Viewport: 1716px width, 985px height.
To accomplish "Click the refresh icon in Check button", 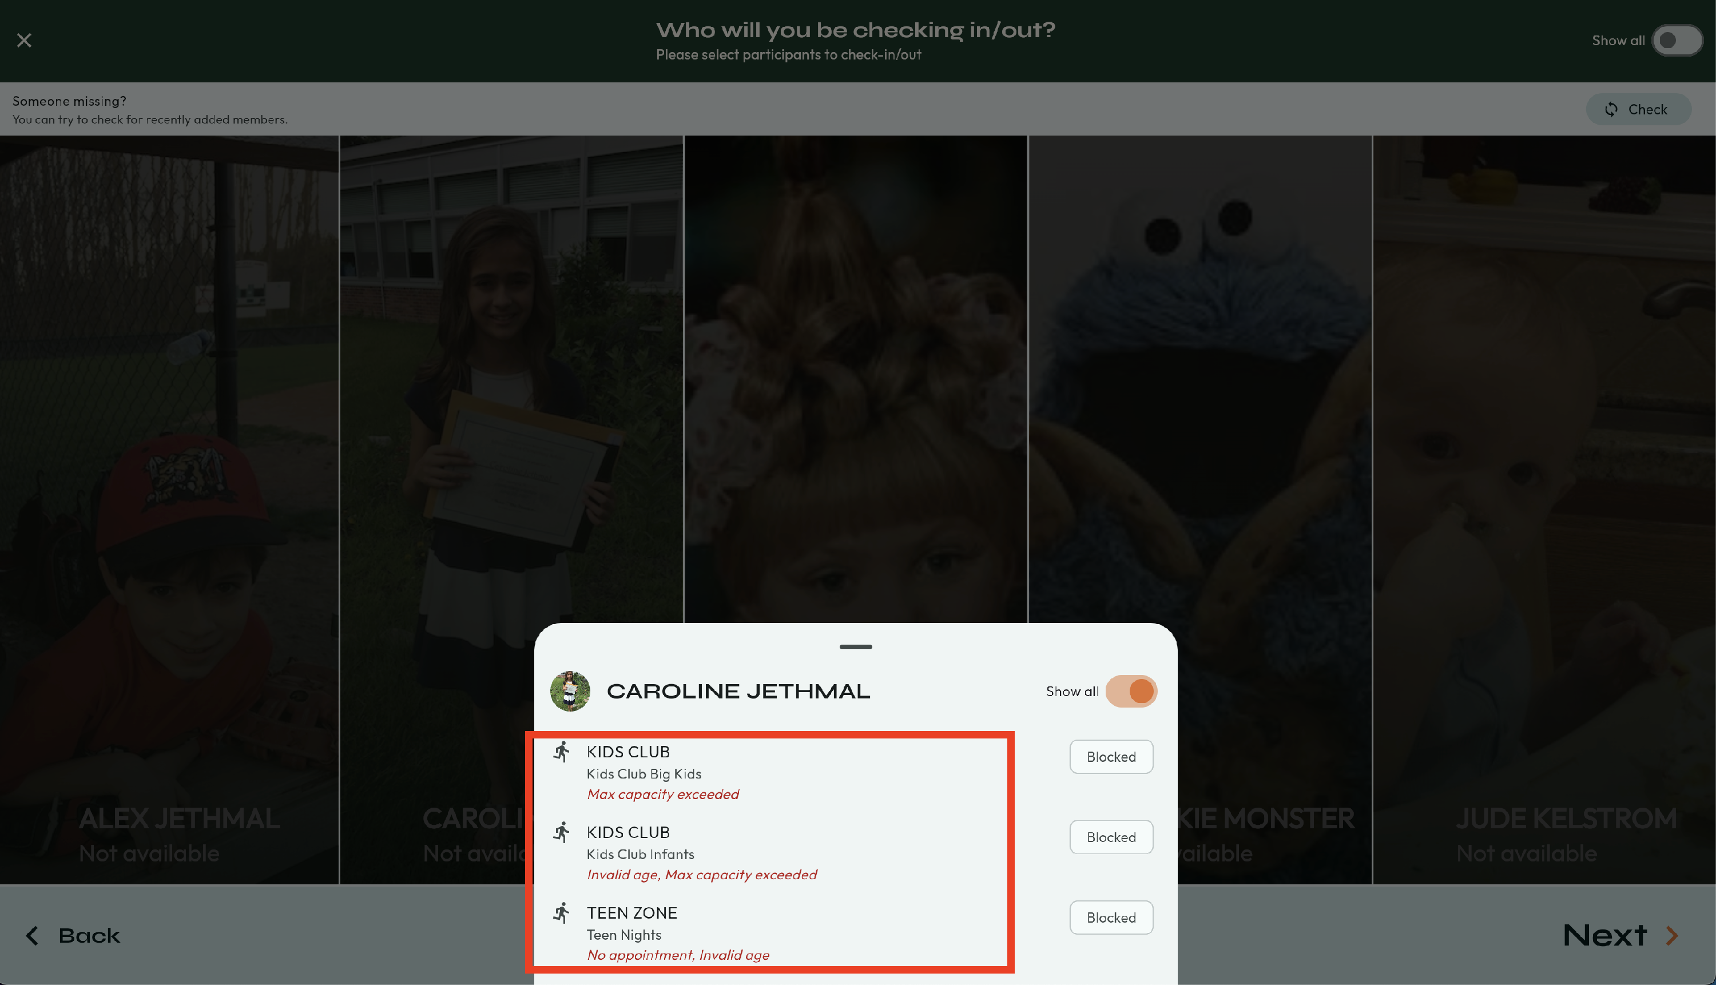I will coord(1611,110).
